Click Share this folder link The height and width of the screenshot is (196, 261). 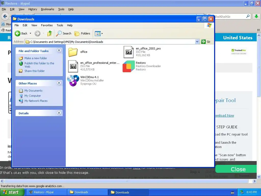point(34,71)
